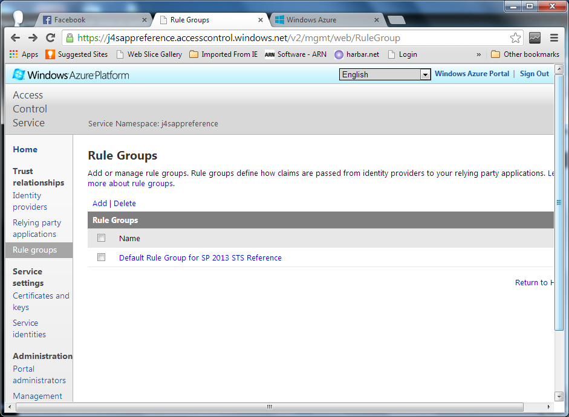Click the horizontal scrollbar left arrow
Screen dimensions: 569x417
pyautogui.click(x=10, y=407)
